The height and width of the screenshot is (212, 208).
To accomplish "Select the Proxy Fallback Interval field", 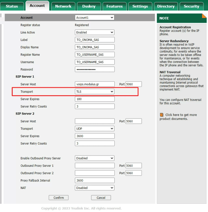I will pos(95,180).
